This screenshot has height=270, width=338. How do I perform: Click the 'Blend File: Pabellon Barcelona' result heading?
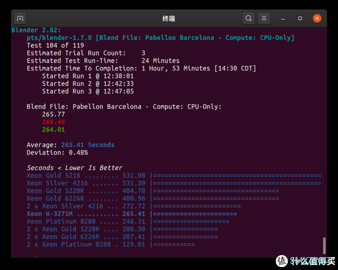(124, 106)
